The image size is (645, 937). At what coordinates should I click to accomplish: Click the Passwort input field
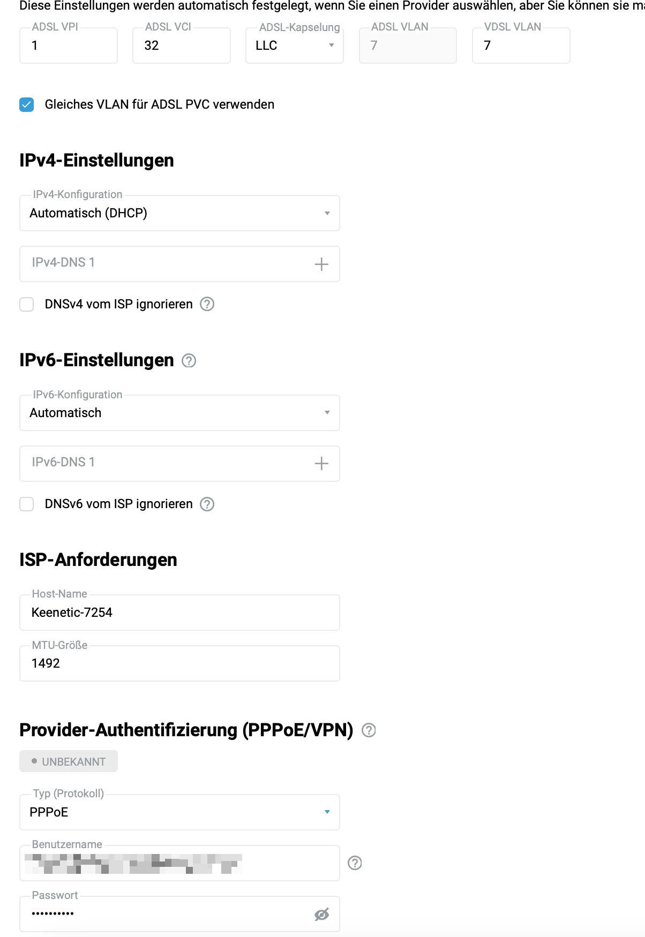pos(166,914)
